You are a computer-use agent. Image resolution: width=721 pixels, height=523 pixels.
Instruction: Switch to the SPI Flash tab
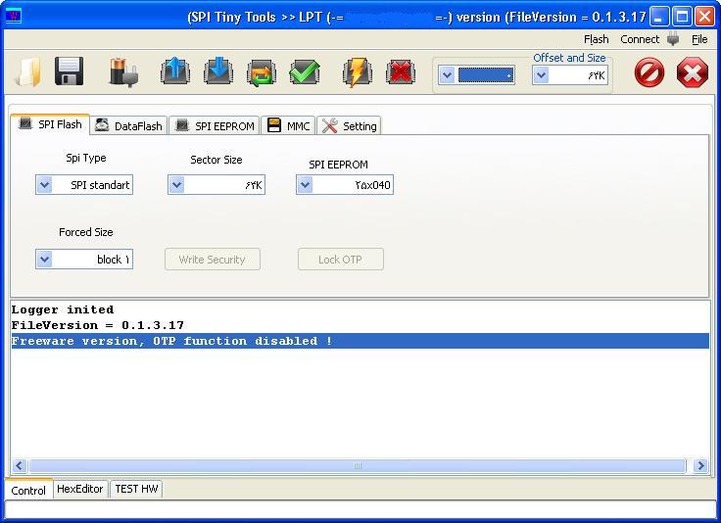coord(50,124)
